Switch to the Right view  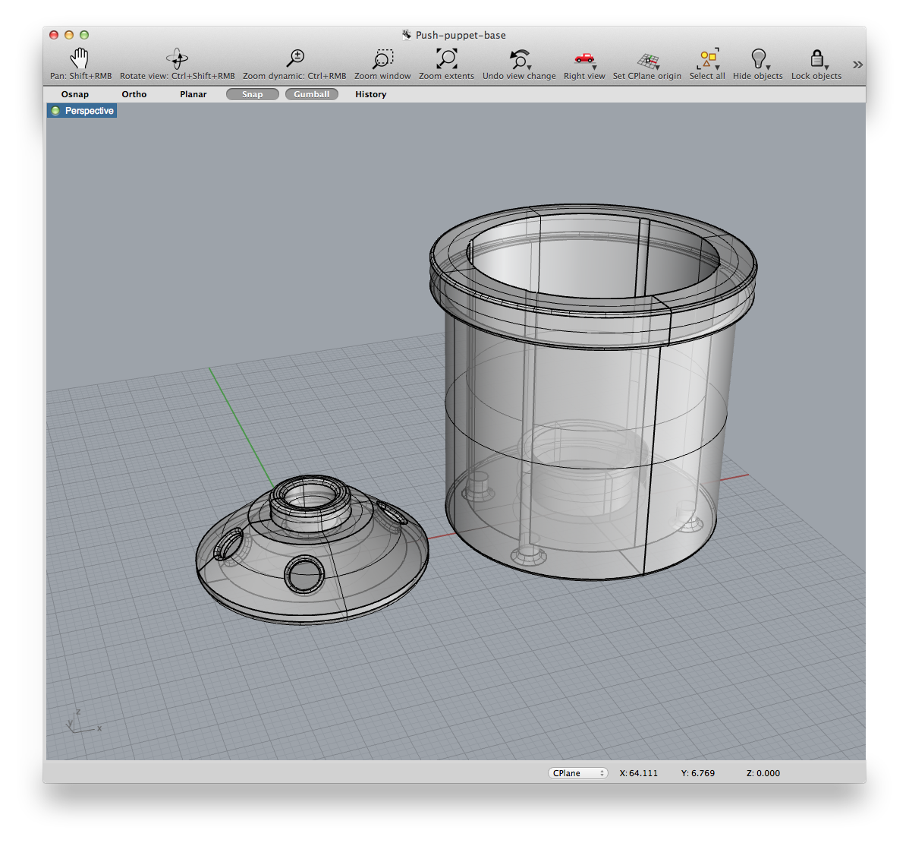[x=583, y=61]
